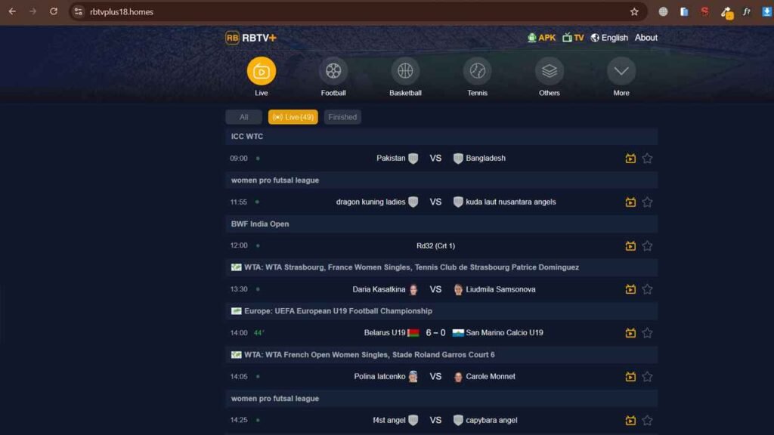Click the RBTV+ logo

pyautogui.click(x=251, y=38)
